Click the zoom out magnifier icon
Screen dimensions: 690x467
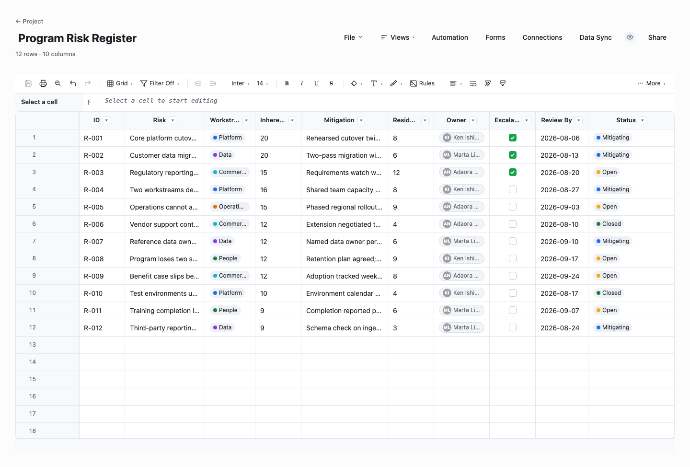click(x=58, y=83)
